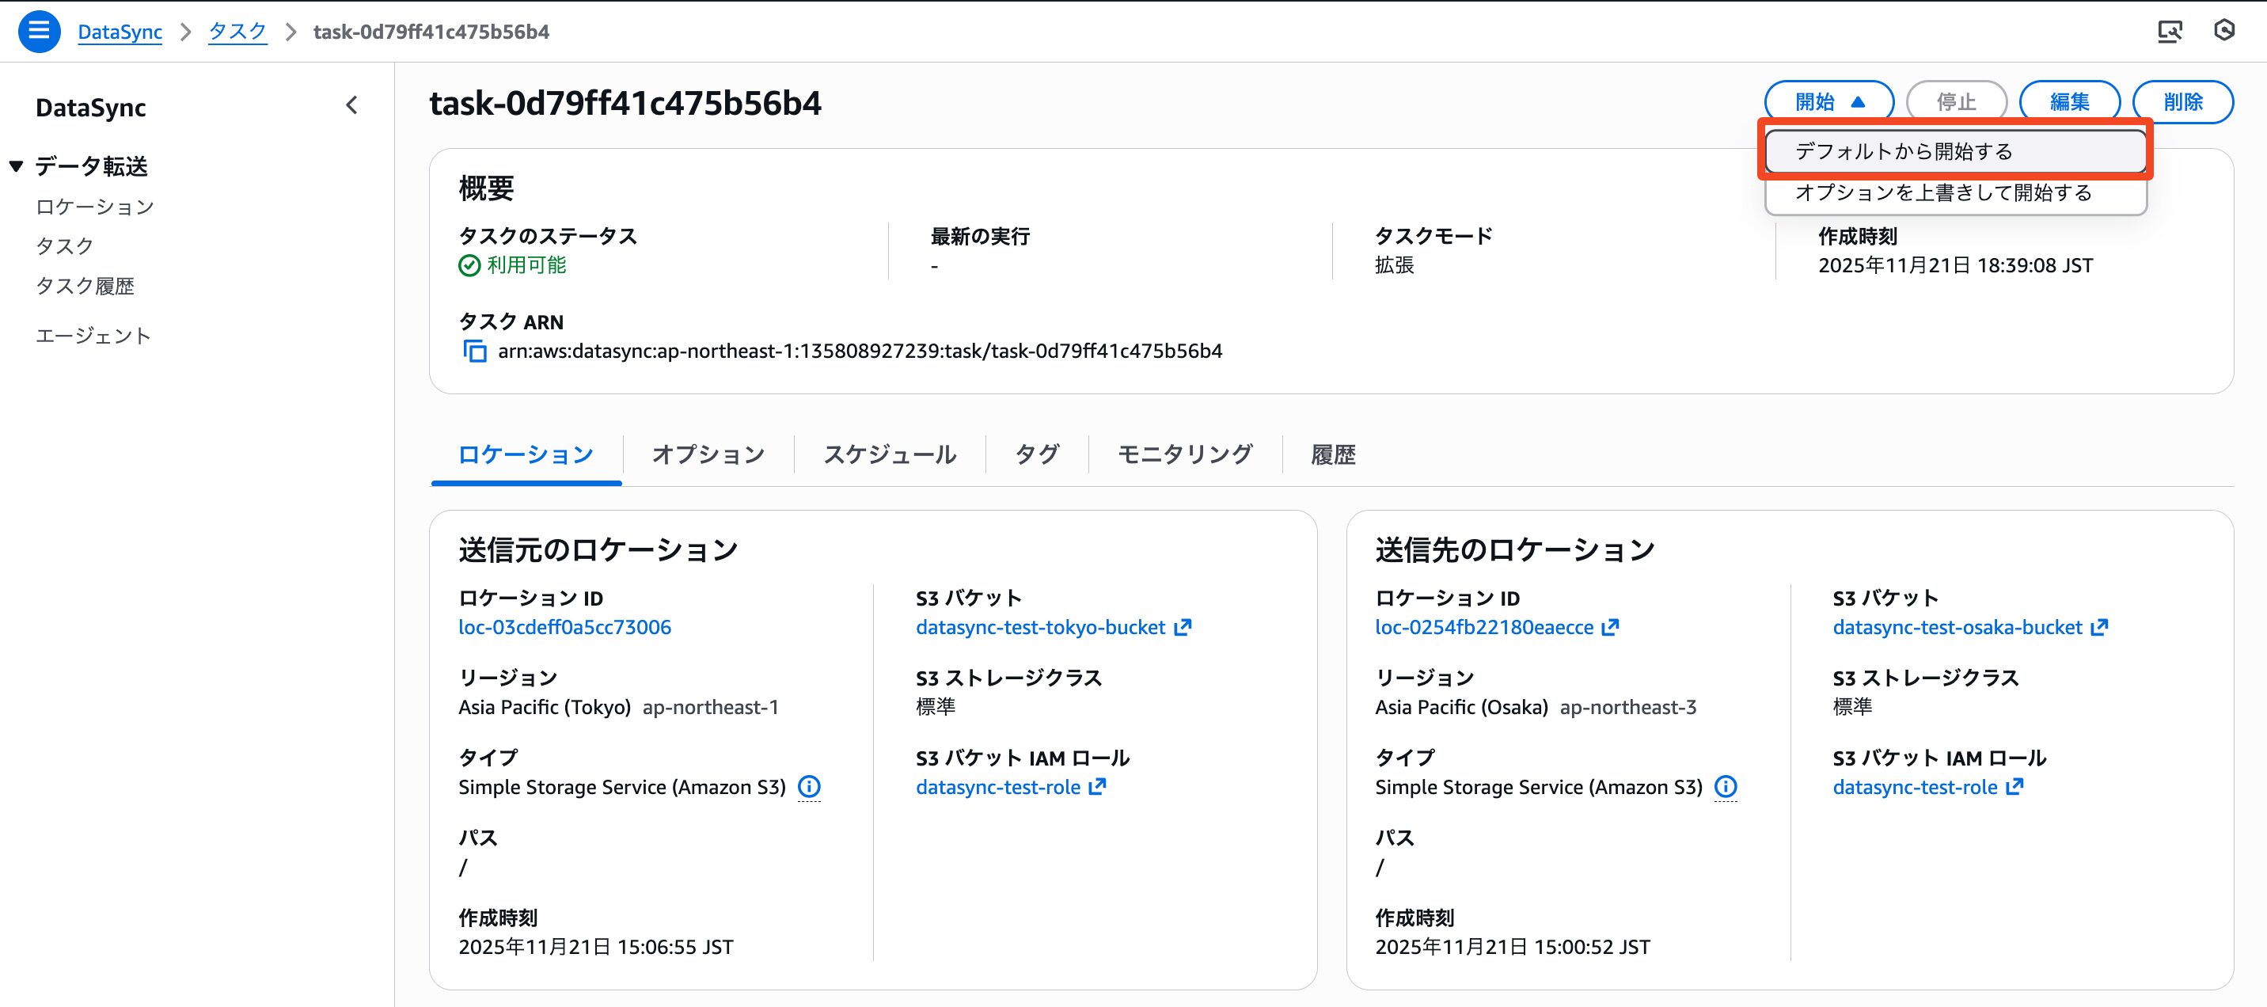Click the hexagon settings icon top right

(2224, 31)
